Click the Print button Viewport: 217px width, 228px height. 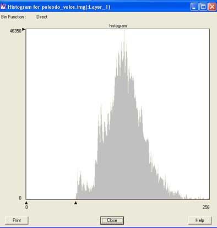pyautogui.click(x=17, y=220)
